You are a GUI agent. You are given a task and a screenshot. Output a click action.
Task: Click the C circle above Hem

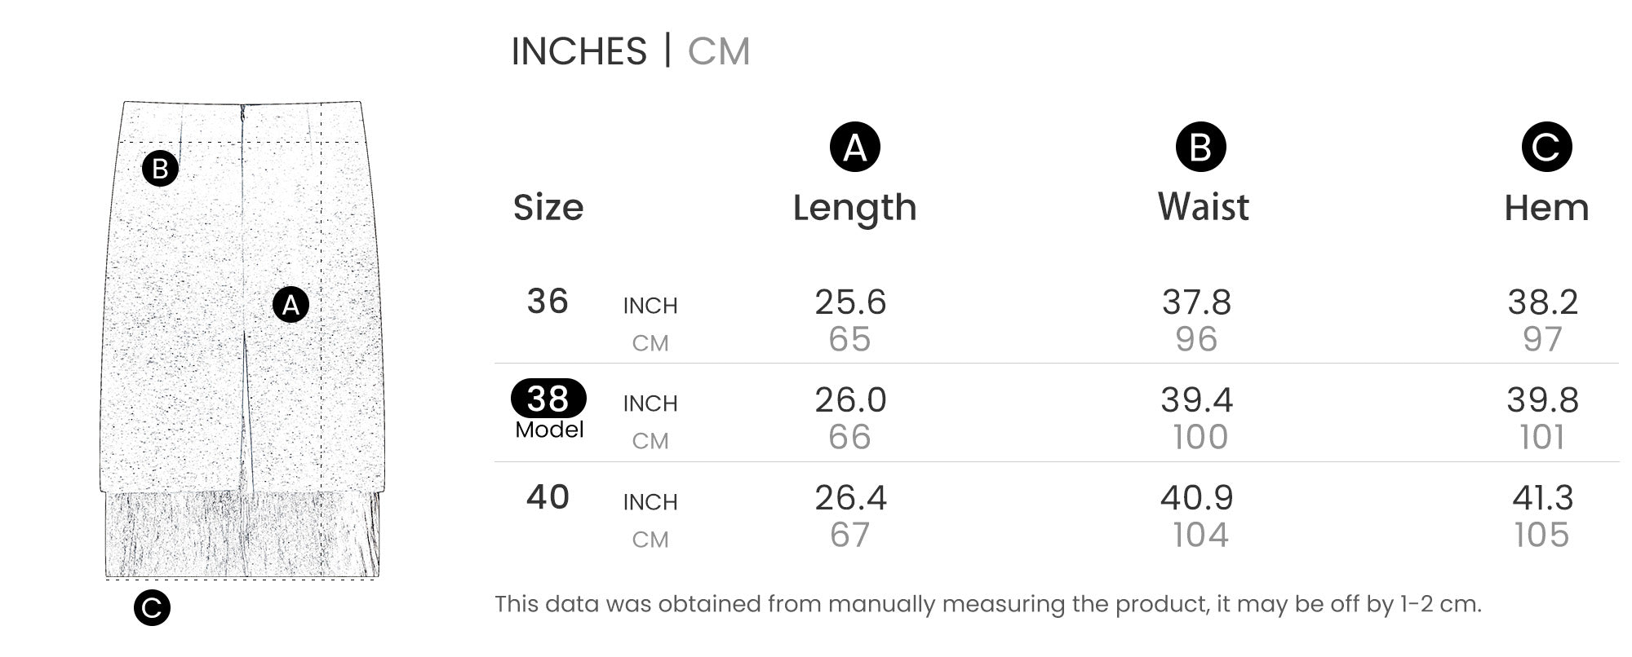(x=1546, y=148)
